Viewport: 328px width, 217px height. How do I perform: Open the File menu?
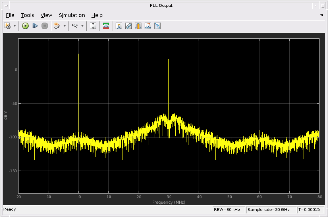point(10,15)
